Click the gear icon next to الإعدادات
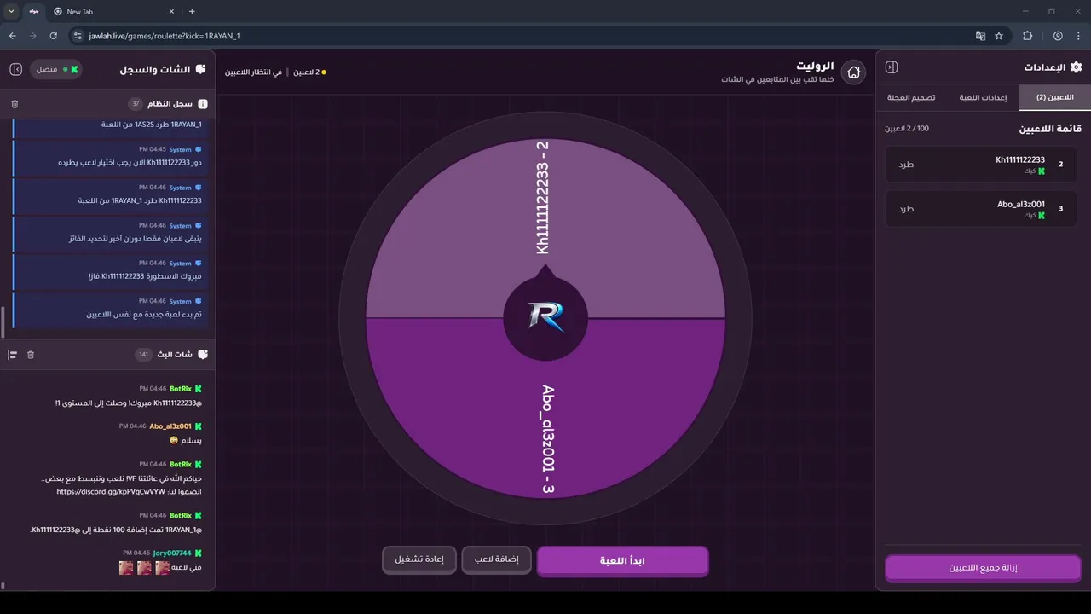Image resolution: width=1091 pixels, height=614 pixels. coord(1076,67)
